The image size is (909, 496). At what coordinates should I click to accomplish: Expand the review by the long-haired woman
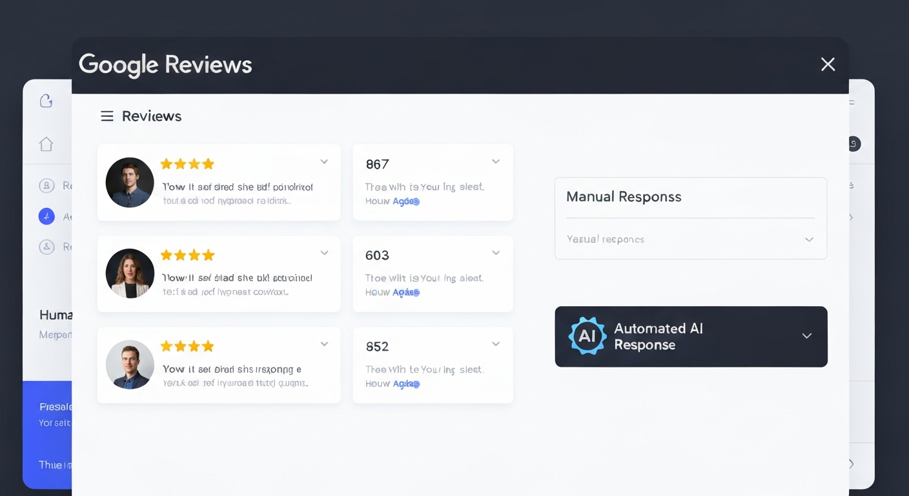pos(324,253)
